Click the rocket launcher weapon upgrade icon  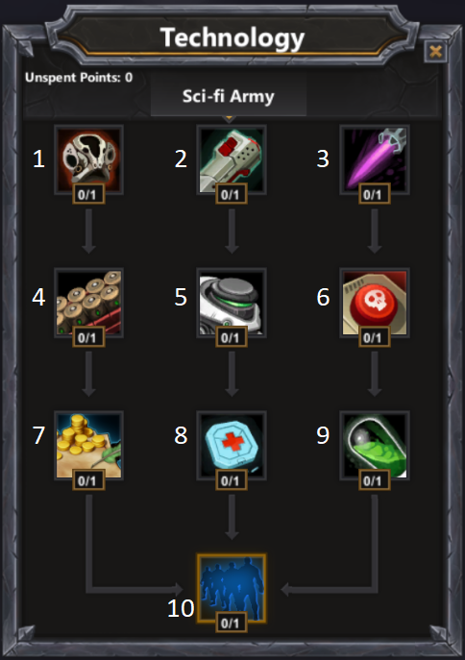(232, 159)
